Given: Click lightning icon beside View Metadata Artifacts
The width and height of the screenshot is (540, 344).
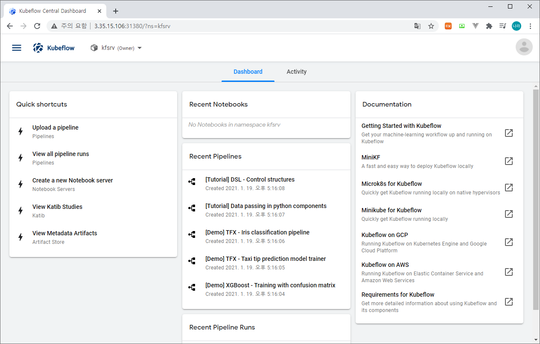Looking at the screenshot, I should click(20, 237).
